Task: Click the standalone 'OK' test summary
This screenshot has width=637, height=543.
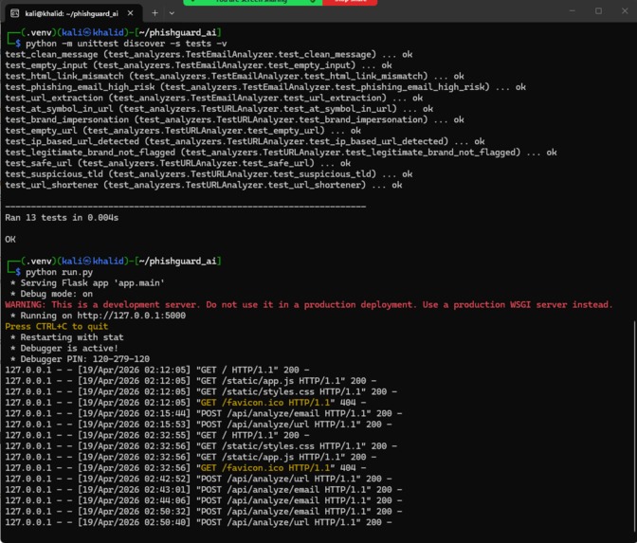Action: tap(10, 239)
